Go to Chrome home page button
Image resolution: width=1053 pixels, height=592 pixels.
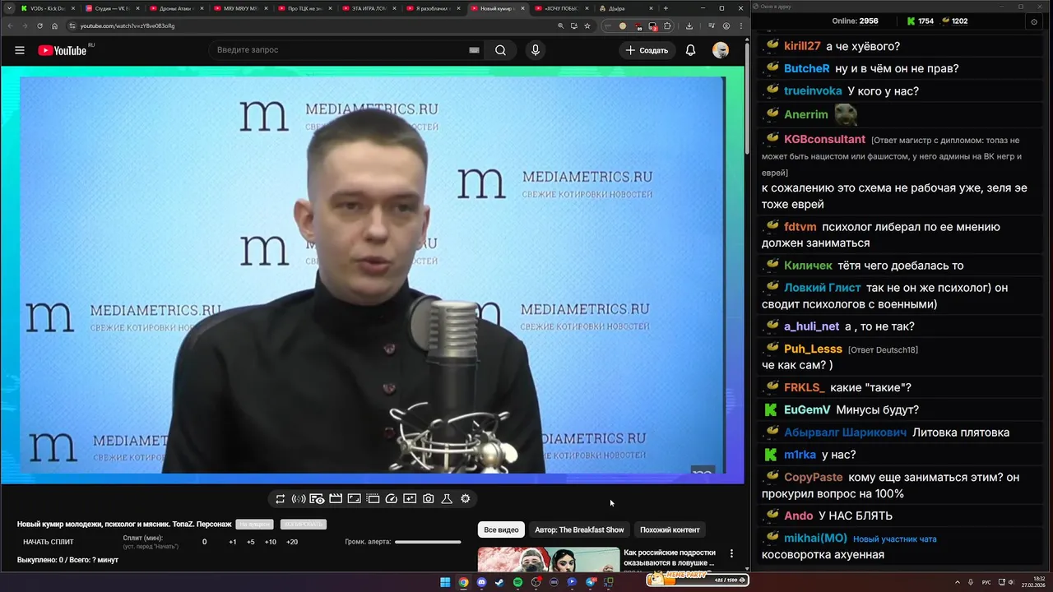[x=55, y=25]
